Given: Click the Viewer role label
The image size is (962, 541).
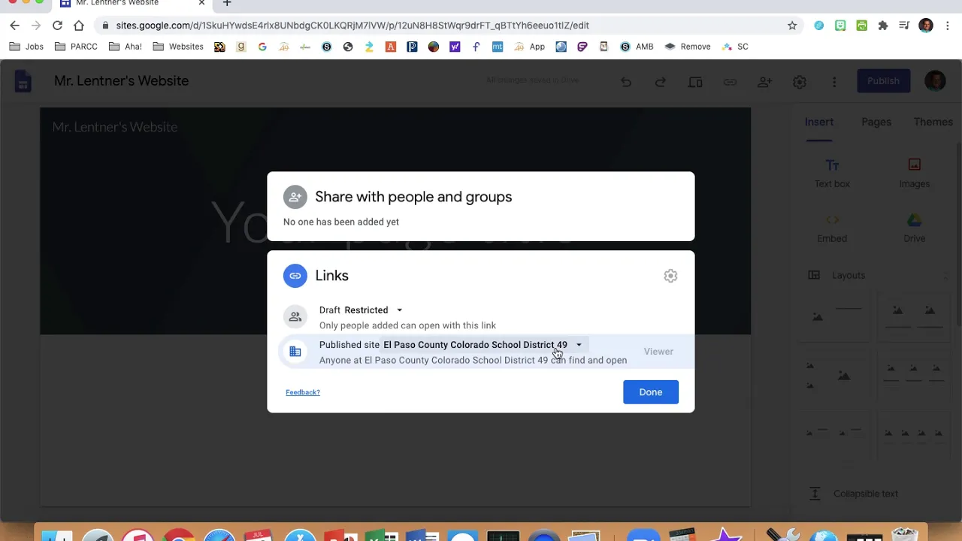Looking at the screenshot, I should (x=658, y=352).
